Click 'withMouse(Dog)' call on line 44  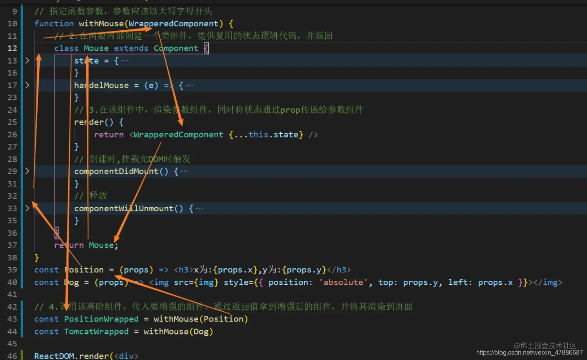tap(178, 332)
